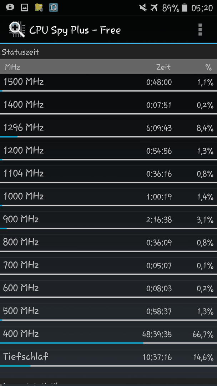Tap the 05:20 clock in status bar

(202, 8)
